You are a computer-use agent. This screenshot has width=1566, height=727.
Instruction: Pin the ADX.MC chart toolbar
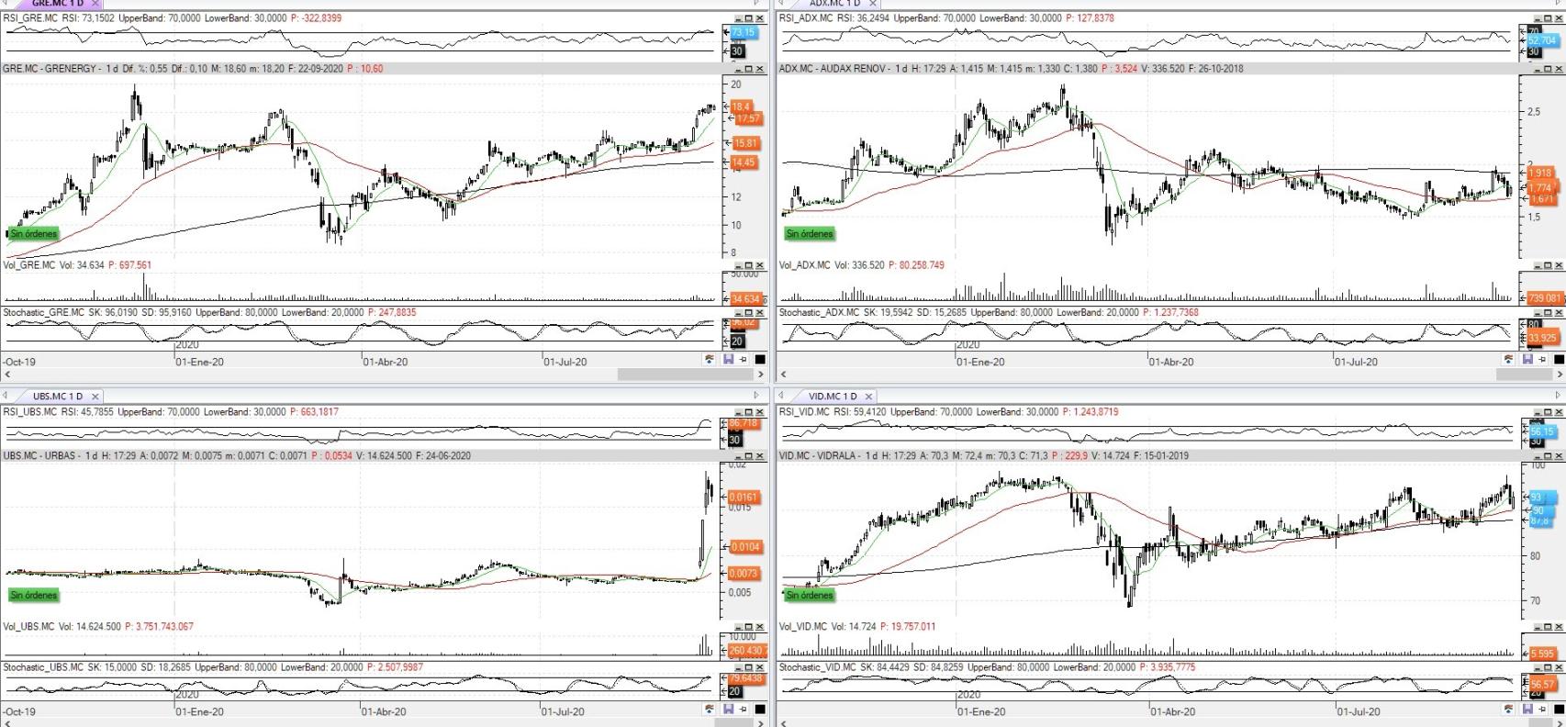(x=1542, y=359)
